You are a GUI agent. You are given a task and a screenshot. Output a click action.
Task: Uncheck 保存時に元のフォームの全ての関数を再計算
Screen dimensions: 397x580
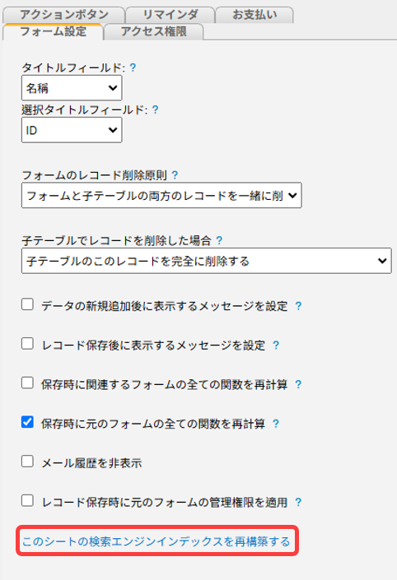coord(27,422)
